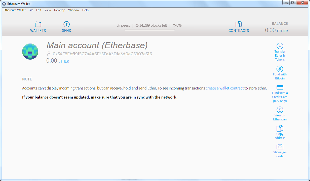
Task: Open the View on Etherscan info icon
Action: pos(280,110)
